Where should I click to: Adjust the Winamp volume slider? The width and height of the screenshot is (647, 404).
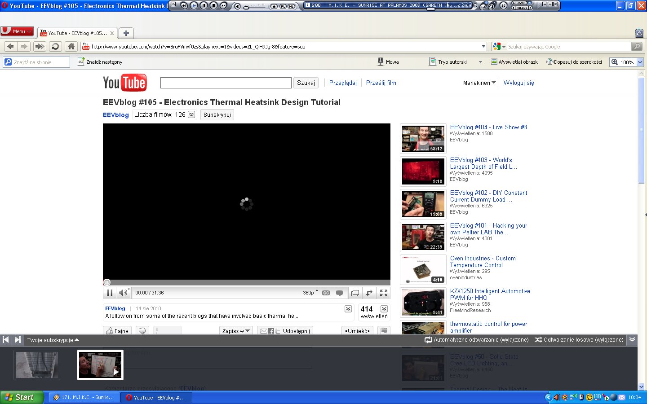tap(255, 7)
